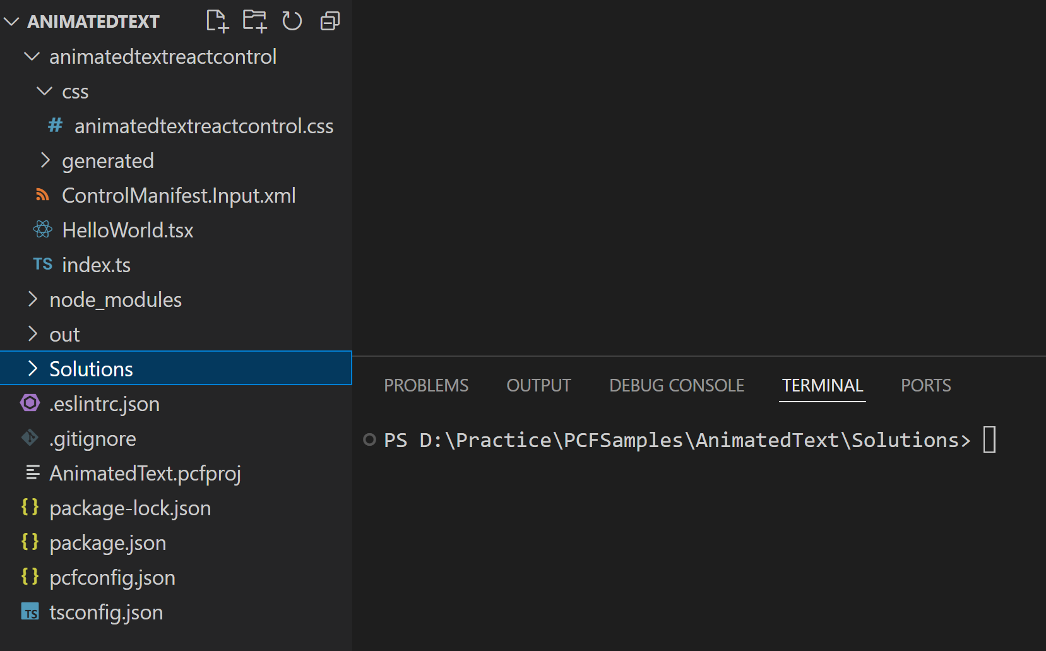Open the OUTPUT panel tab
1046x651 pixels.
tap(538, 385)
